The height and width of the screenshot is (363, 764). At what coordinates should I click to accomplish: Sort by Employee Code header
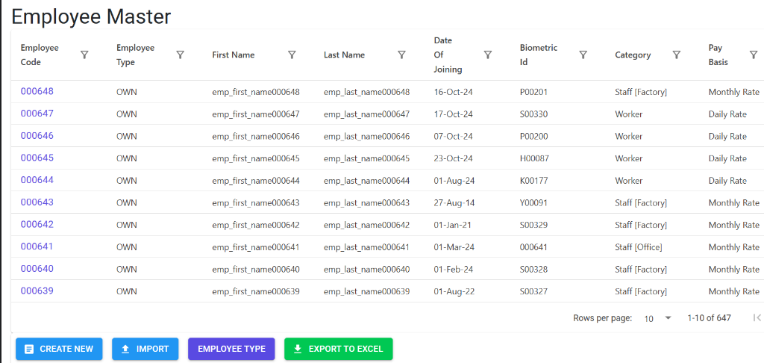(40, 55)
